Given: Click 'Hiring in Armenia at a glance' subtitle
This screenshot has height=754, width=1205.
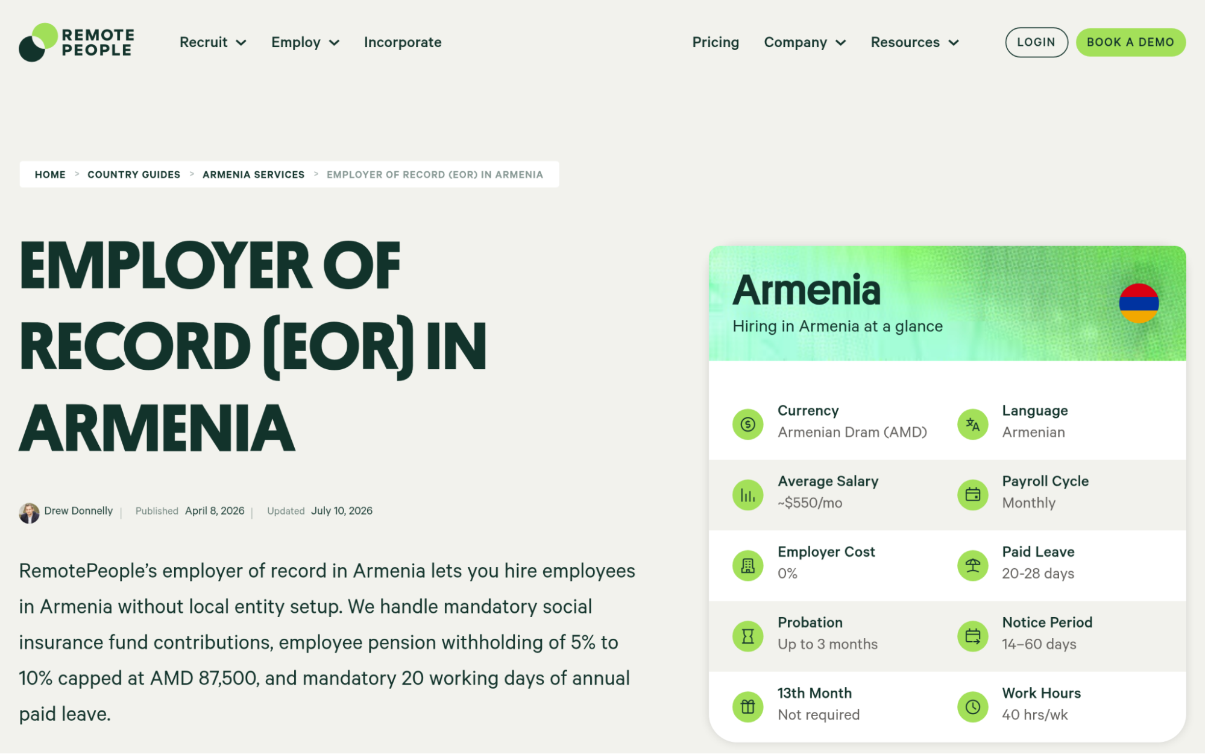Looking at the screenshot, I should (837, 326).
